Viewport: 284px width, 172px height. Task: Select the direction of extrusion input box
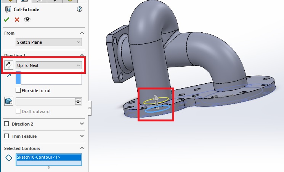pyautogui.click(x=51, y=78)
